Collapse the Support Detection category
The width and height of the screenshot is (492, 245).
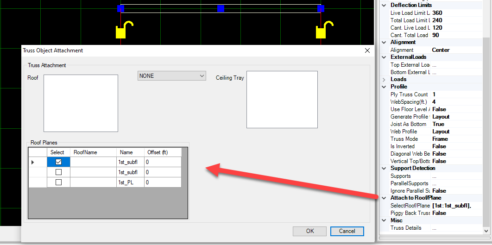pos(384,169)
